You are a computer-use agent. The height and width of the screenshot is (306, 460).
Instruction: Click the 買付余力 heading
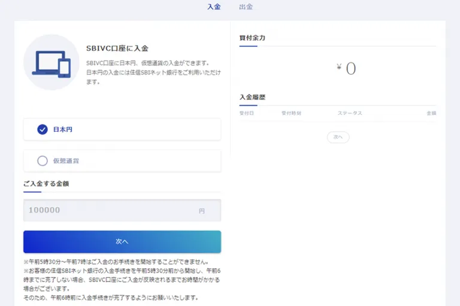pyautogui.click(x=252, y=38)
